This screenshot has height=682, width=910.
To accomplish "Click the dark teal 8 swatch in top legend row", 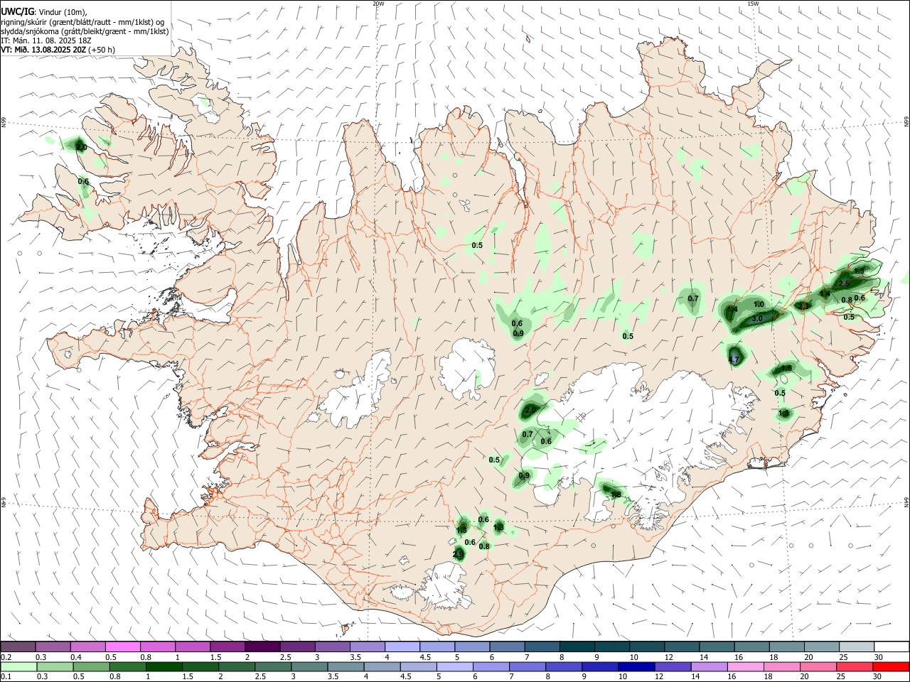I will 577,647.
